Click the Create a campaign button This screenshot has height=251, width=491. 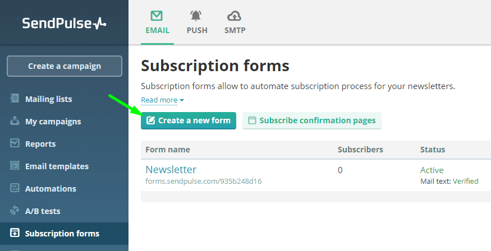[65, 66]
